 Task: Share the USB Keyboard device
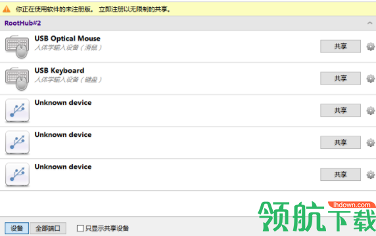341,79
